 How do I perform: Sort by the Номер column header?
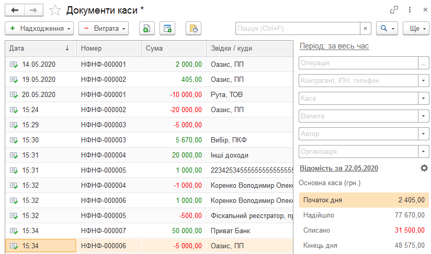(109, 48)
